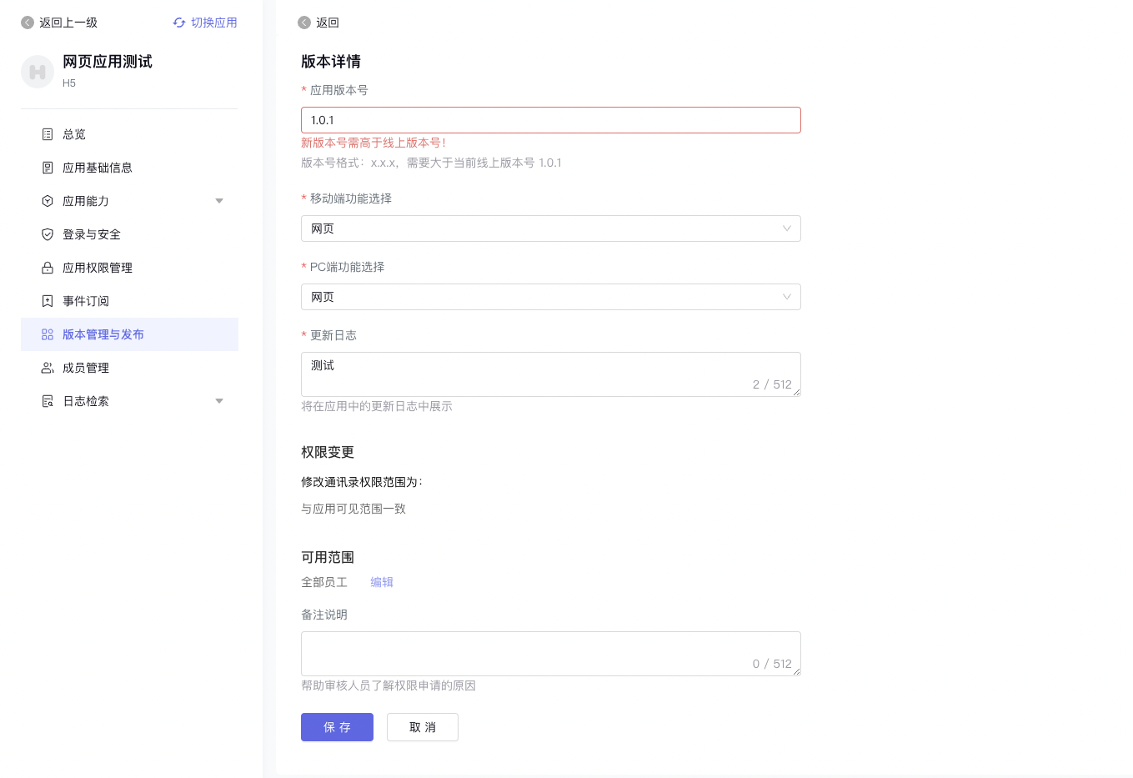
Task: Click the switch-app refresh icon
Action: tap(179, 23)
